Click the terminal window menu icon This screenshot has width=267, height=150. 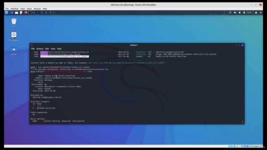pyautogui.click(x=32, y=45)
